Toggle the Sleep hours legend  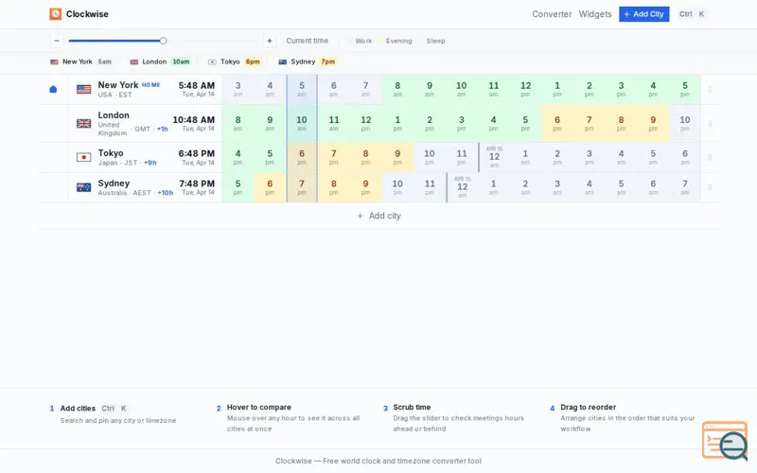(x=432, y=41)
